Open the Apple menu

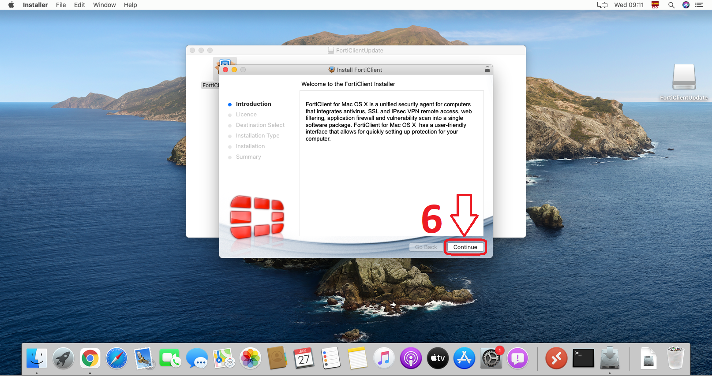coord(11,5)
